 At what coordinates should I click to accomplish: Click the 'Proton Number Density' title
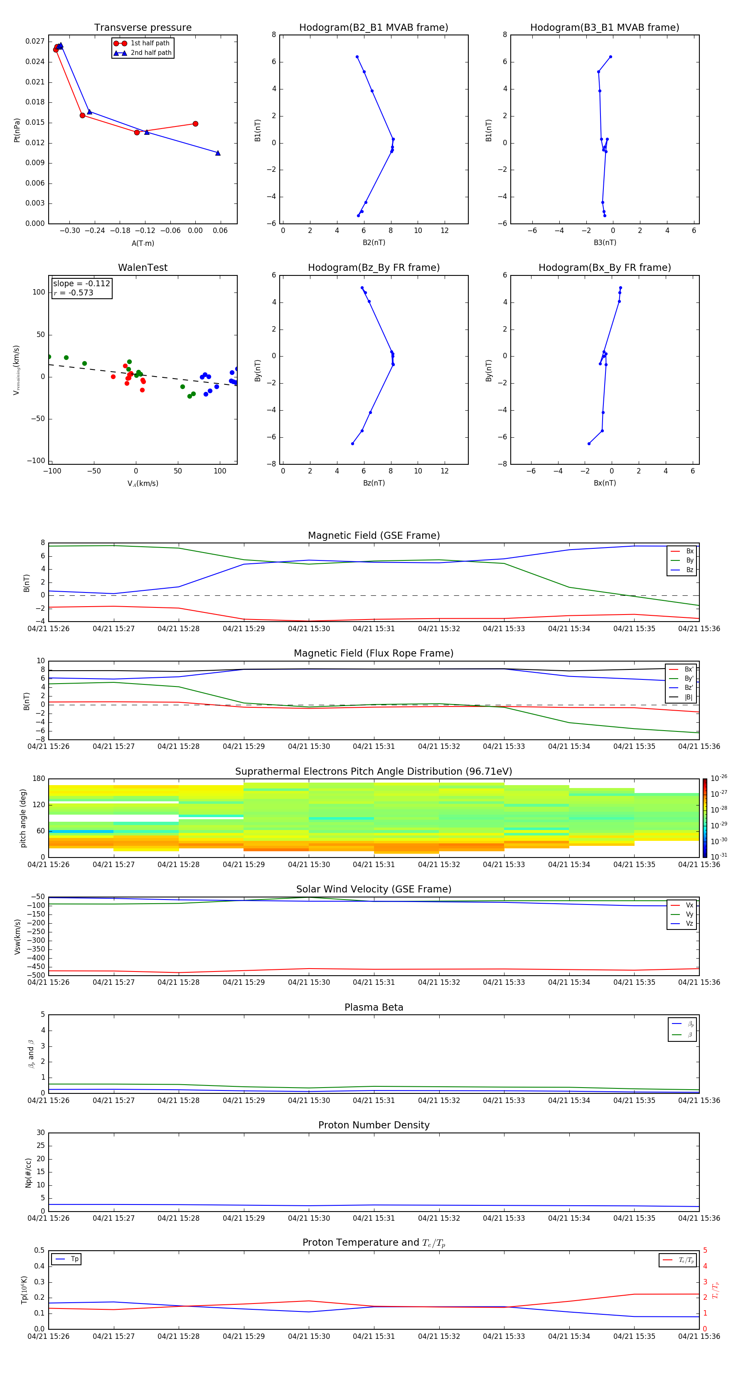[374, 1125]
